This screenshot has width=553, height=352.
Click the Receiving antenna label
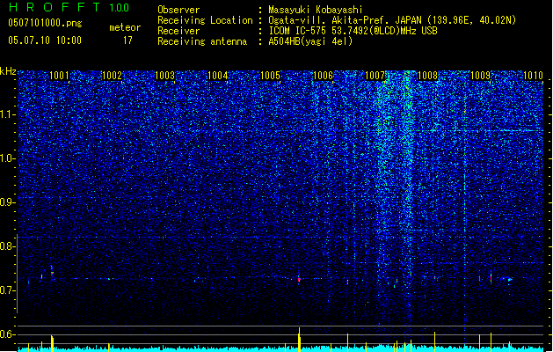pos(202,41)
